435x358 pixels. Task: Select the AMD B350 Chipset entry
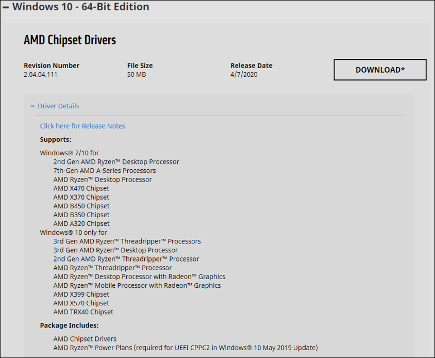pyautogui.click(x=81, y=215)
